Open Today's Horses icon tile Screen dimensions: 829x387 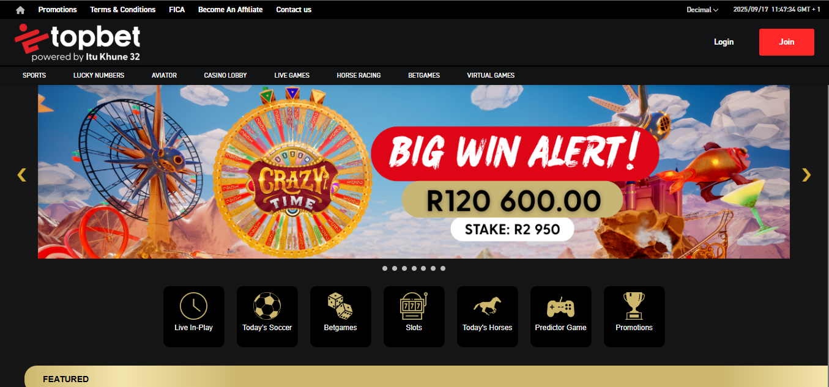pyautogui.click(x=488, y=317)
